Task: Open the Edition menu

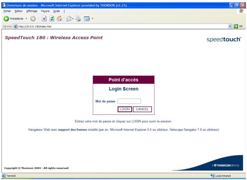Action: [19, 11]
